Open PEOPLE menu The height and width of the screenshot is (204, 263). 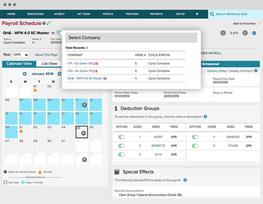pos(108,14)
